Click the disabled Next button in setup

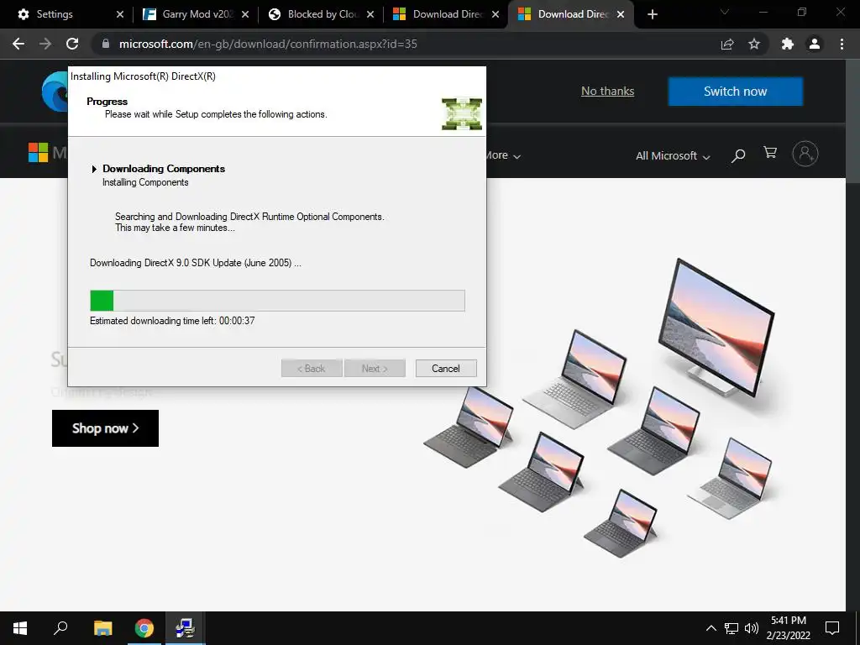point(375,369)
